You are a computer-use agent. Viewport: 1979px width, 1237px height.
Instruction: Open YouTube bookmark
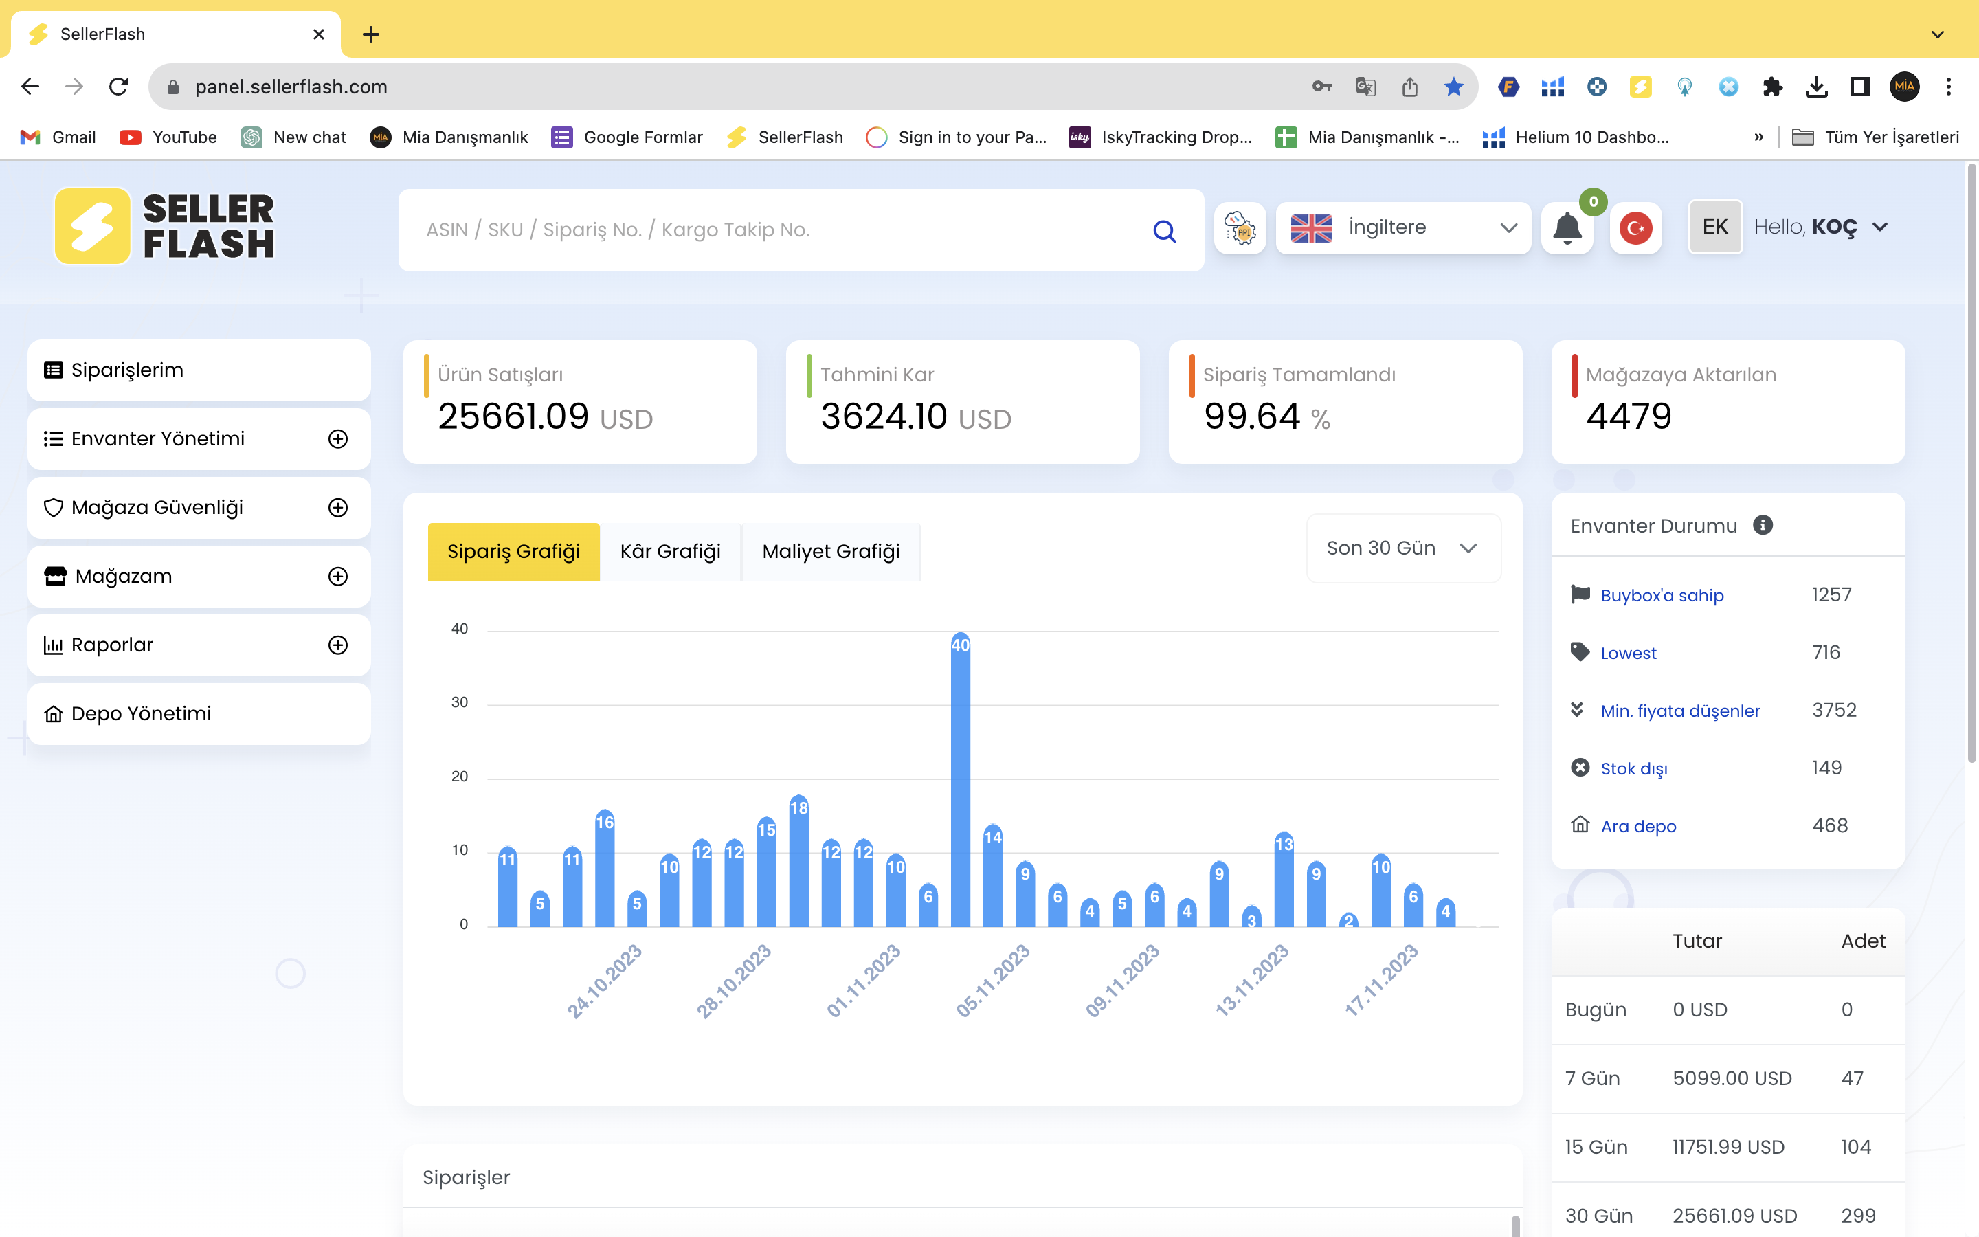[x=168, y=137]
